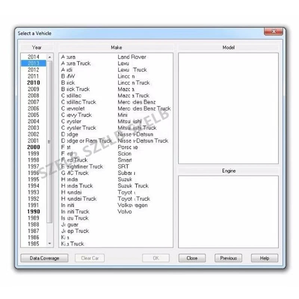Select Volvo make
The height and width of the screenshot is (299, 299).
125,212
